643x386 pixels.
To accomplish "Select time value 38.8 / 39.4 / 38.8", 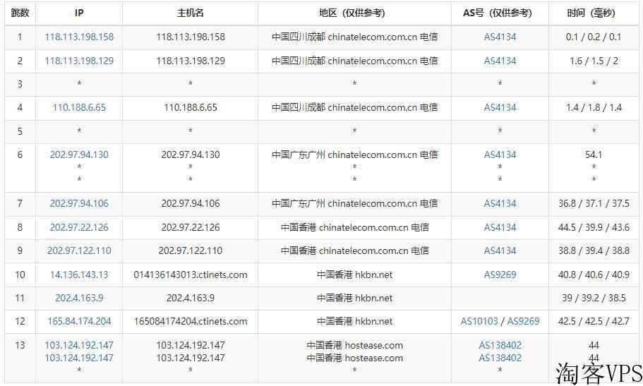I will click(x=594, y=251).
